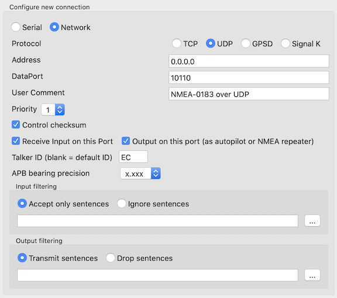Select Drop sentences for output filtering
337x298 pixels.
[x=110, y=258]
